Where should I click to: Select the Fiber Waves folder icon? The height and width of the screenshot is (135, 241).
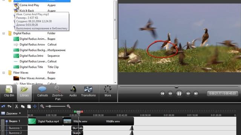10,72
